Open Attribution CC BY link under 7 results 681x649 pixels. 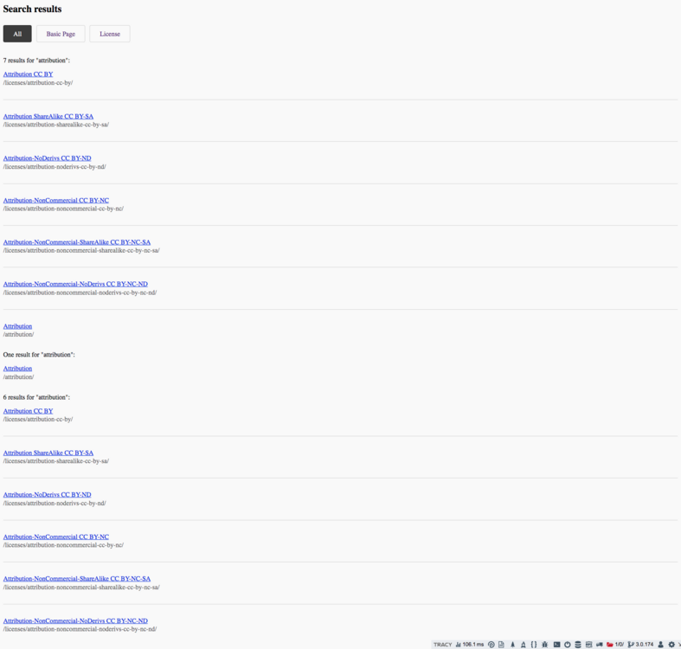pyautogui.click(x=29, y=74)
